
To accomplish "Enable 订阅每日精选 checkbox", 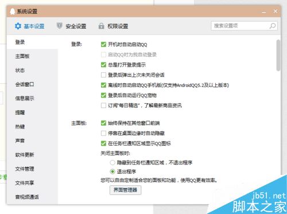I will 103,106.
